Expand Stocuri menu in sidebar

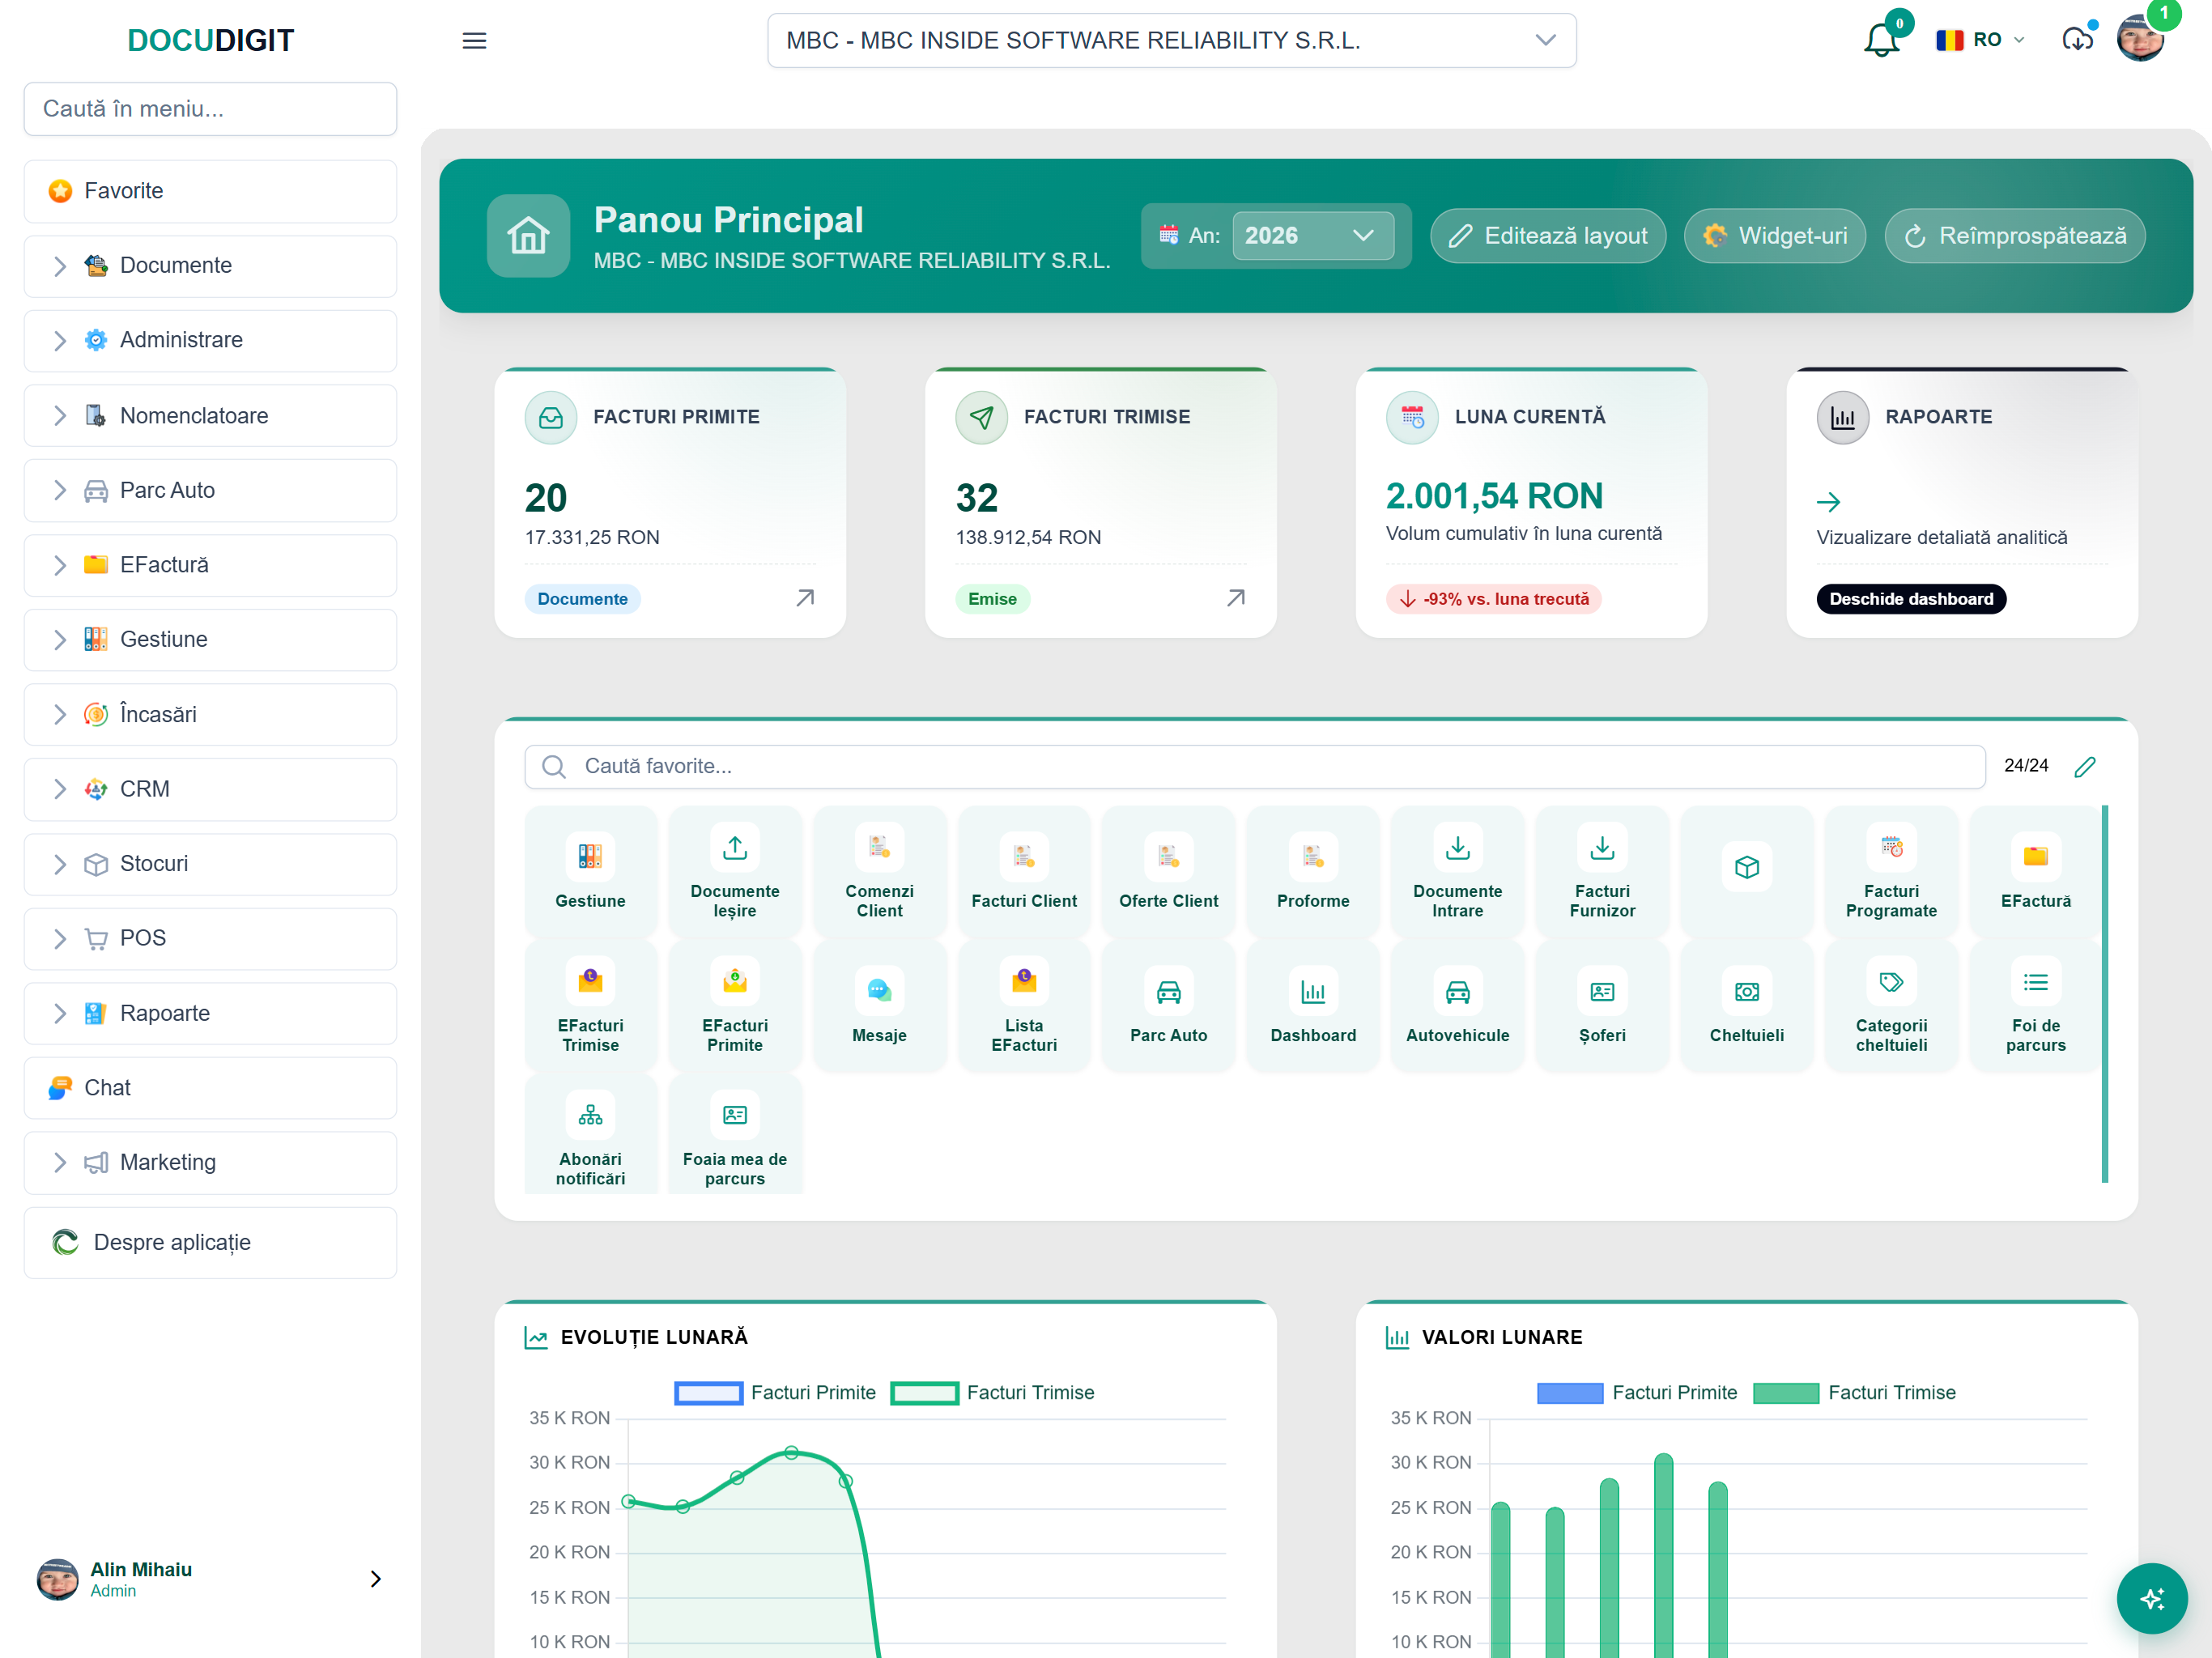pos(210,864)
